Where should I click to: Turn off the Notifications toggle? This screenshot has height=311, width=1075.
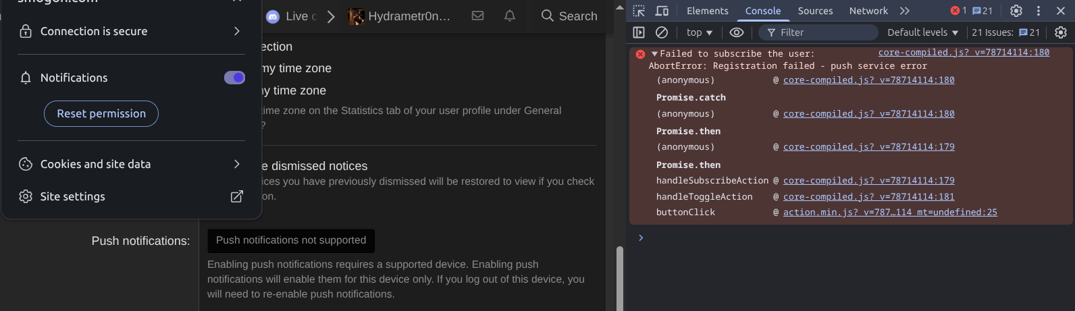click(x=234, y=78)
